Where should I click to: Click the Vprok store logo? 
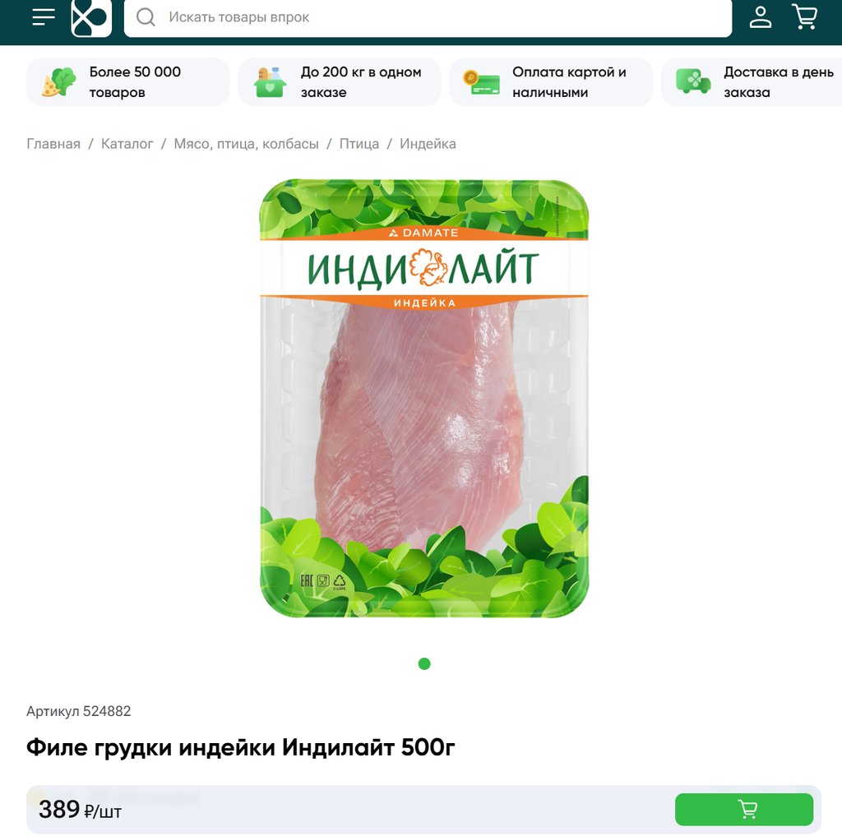[91, 18]
